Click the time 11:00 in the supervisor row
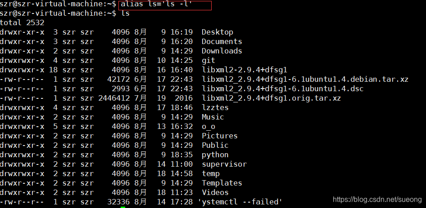This screenshot has height=208, width=426. [x=181, y=164]
